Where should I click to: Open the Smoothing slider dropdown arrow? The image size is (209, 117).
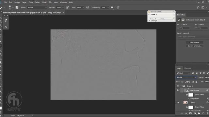[x=108, y=7]
